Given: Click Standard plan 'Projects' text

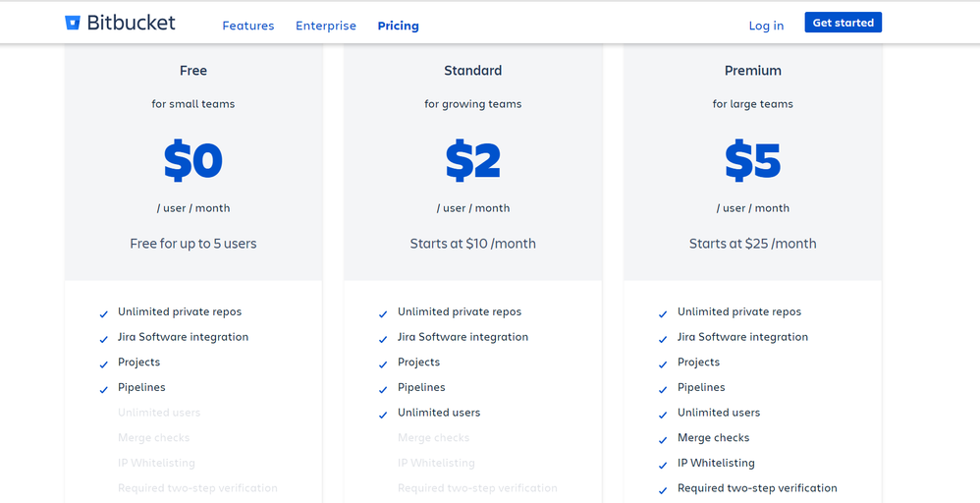Looking at the screenshot, I should point(418,363).
